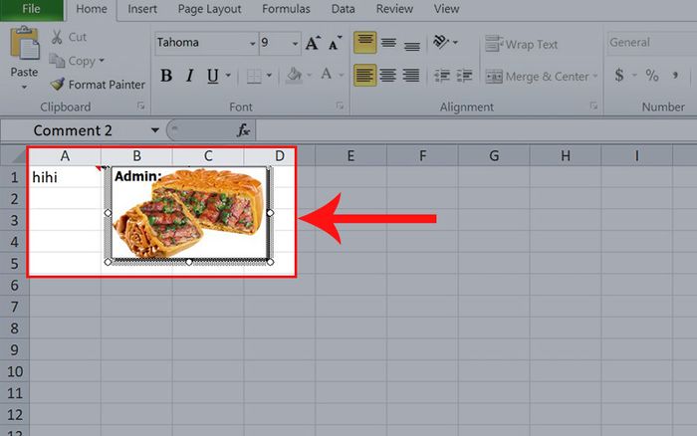Click the Select All corner button
Screen dimensions: 697x436
15,155
